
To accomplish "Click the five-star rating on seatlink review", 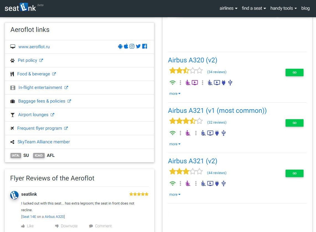I will pos(139,194).
